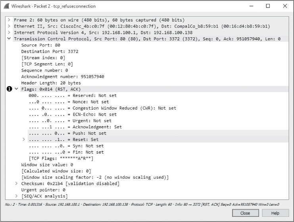Maximize the Packet 2 window

[268, 6]
